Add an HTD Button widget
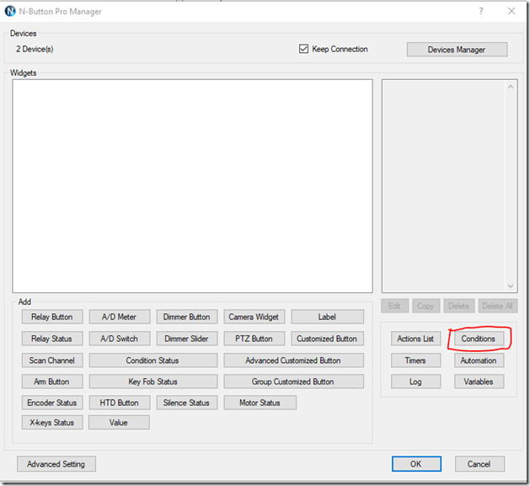The width and height of the screenshot is (530, 486). (x=120, y=403)
